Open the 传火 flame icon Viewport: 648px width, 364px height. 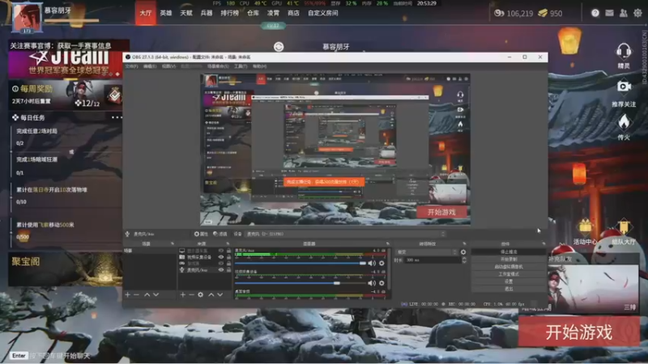click(624, 122)
